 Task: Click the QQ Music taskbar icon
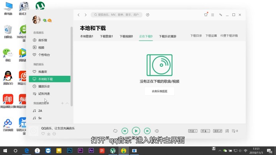coord(123,151)
